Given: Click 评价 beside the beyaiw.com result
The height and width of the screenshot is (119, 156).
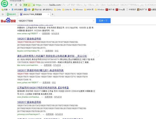Looking at the screenshot, I should (x=56, y=51).
